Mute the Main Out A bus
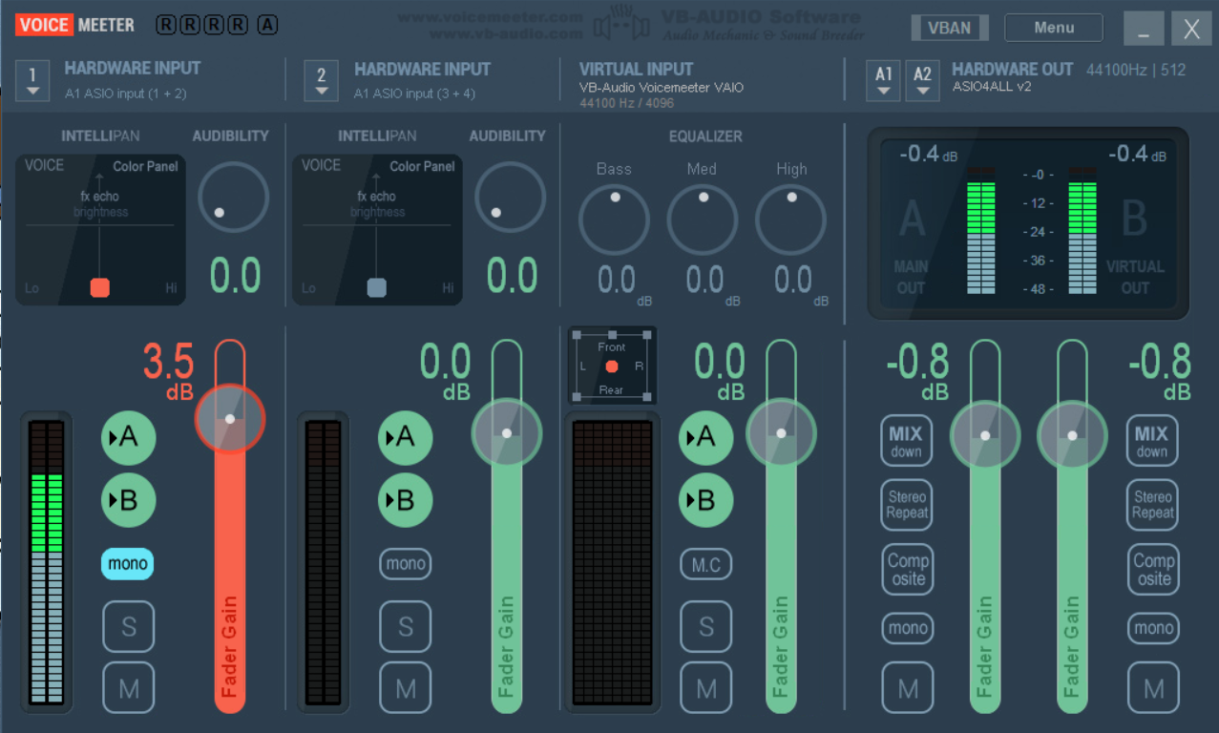 pyautogui.click(x=907, y=688)
